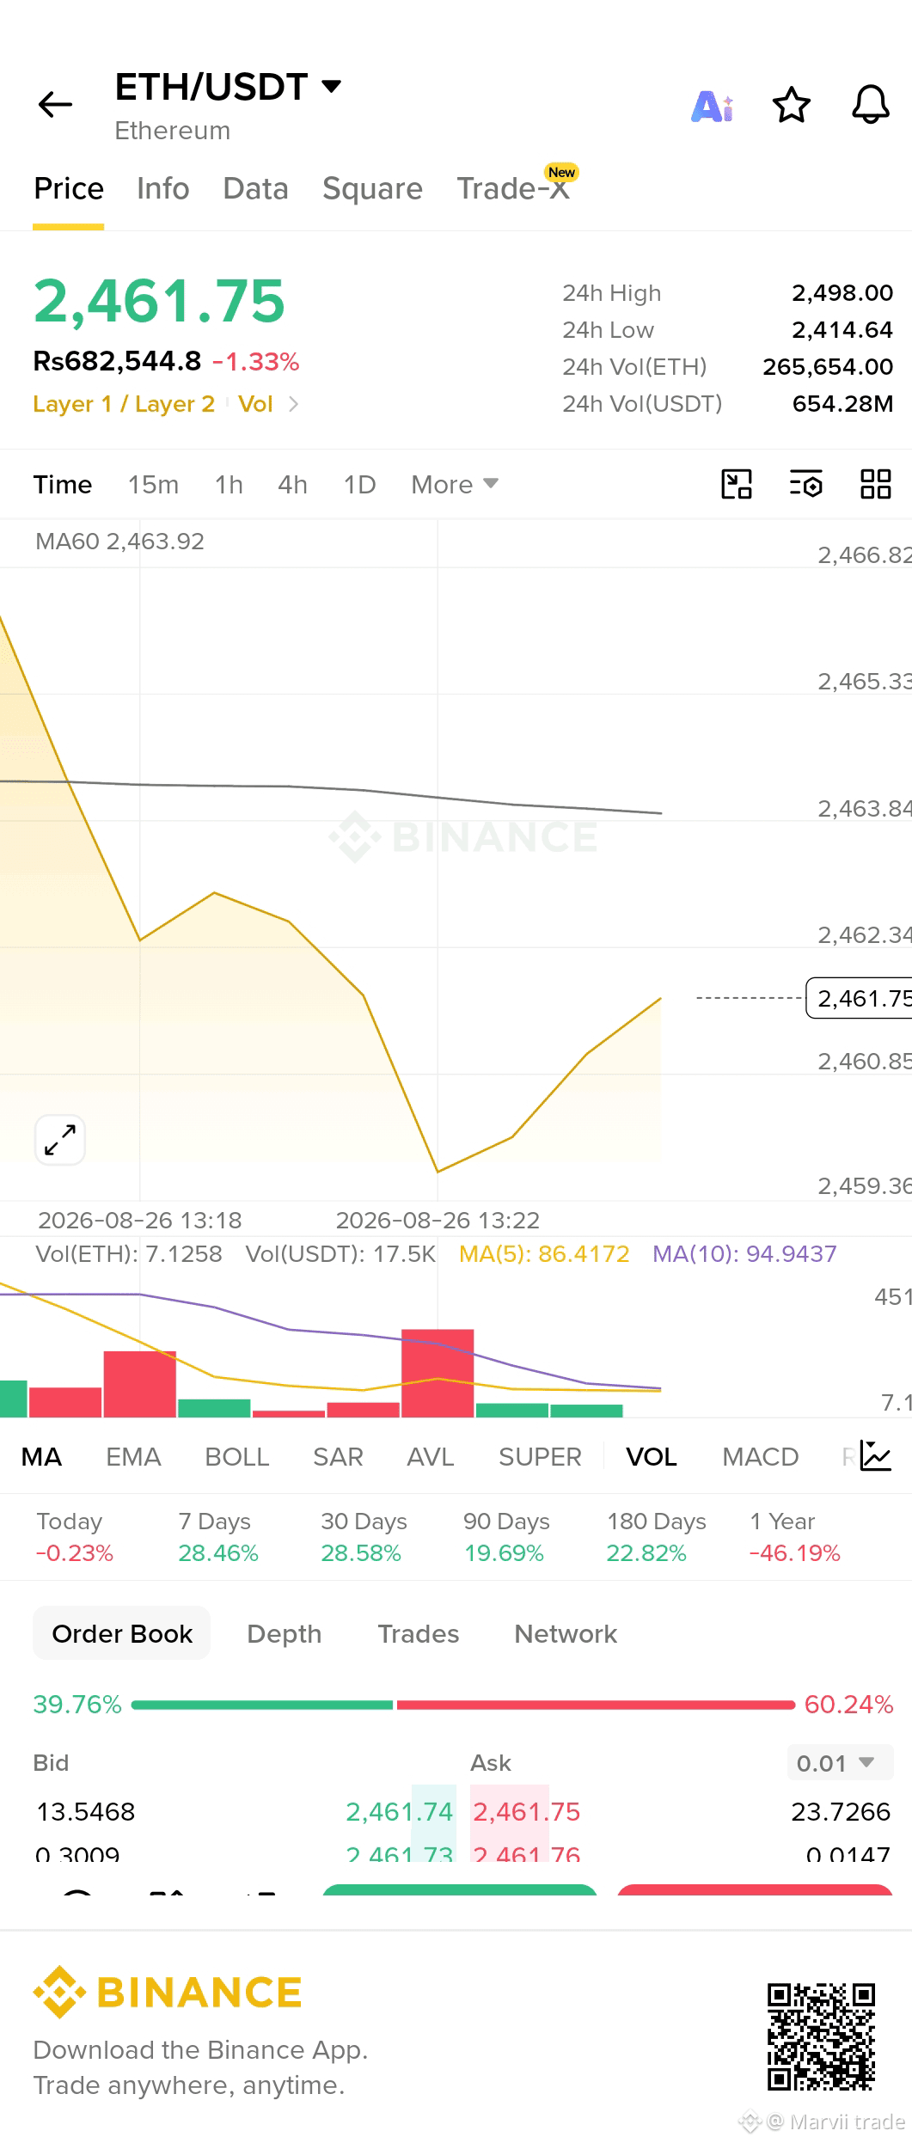The width and height of the screenshot is (912, 2143).
Task: Open the Network tab
Action: pyautogui.click(x=566, y=1633)
